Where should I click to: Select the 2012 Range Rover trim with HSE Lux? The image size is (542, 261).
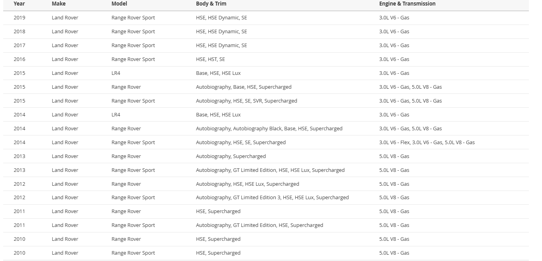247,184
